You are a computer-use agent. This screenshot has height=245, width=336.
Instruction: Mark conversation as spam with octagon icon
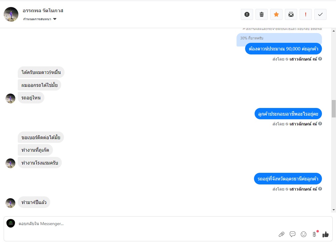click(247, 14)
